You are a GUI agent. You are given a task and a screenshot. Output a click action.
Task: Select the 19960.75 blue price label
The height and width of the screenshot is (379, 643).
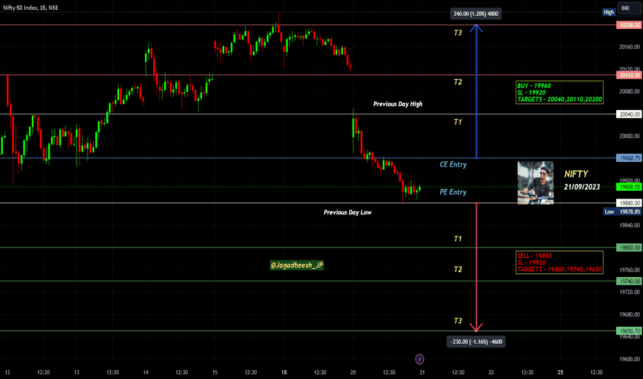coord(629,158)
